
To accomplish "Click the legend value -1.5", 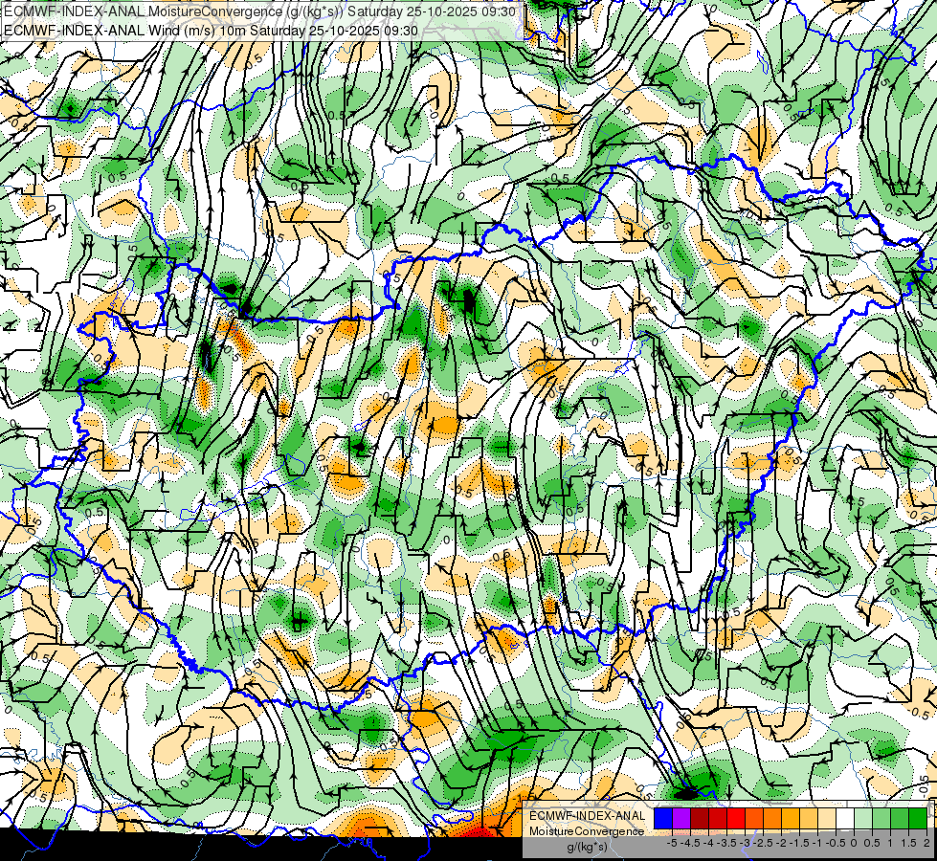I will [798, 843].
